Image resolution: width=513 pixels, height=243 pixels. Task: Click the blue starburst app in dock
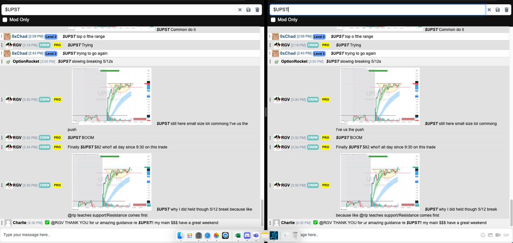[274, 235]
